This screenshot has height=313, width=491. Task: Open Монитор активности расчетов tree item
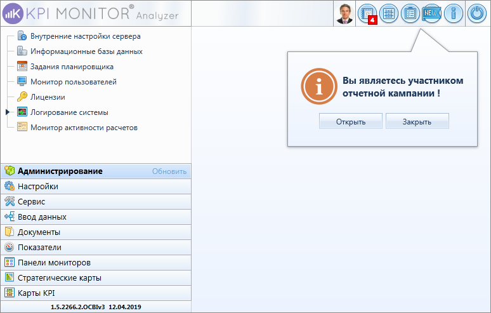(x=84, y=128)
